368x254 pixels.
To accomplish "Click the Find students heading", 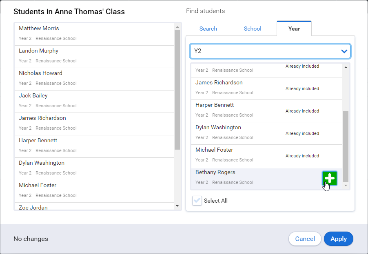I will (205, 11).
